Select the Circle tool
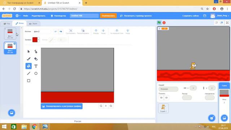 click(36, 73)
